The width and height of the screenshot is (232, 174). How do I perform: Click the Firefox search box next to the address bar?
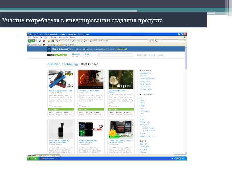(170, 41)
